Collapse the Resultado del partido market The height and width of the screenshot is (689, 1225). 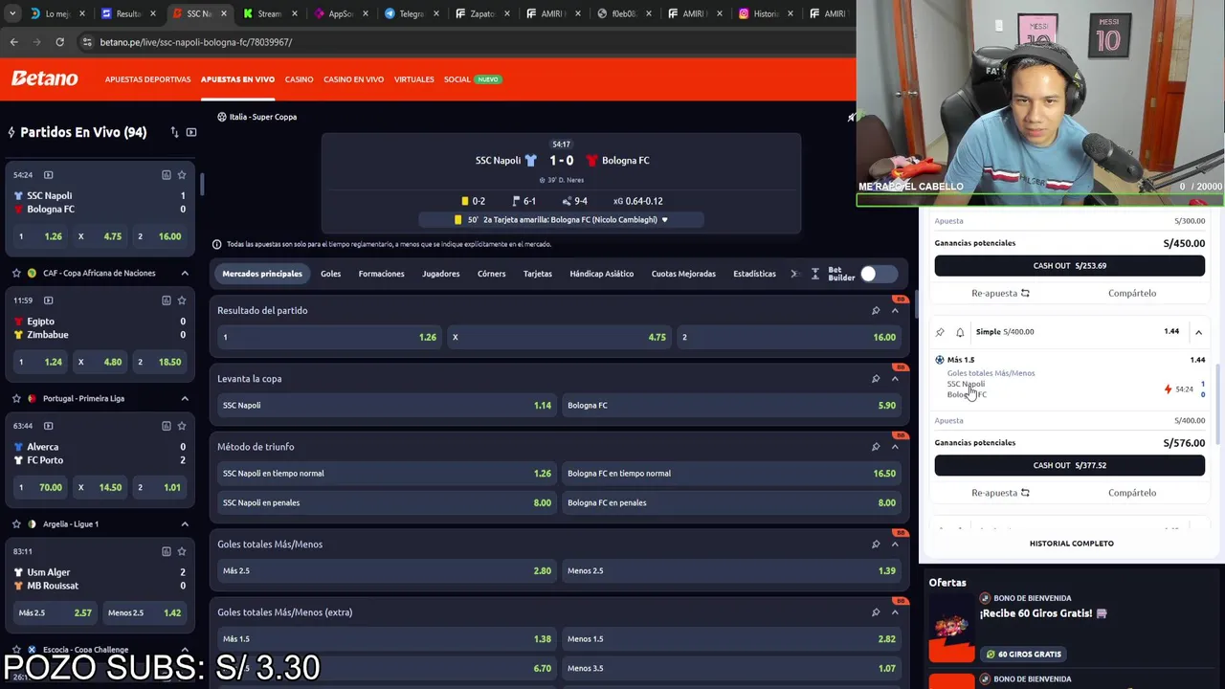pos(895,310)
